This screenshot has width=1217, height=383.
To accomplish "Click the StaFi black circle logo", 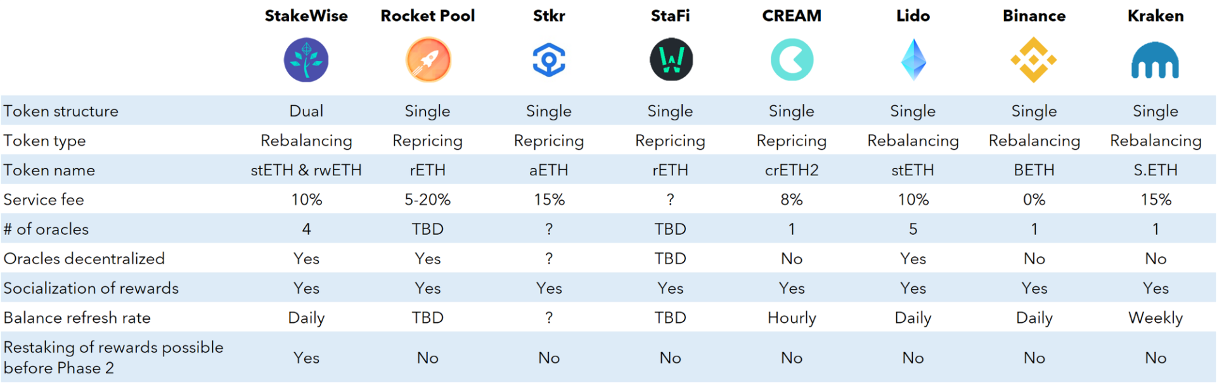I will click(x=671, y=60).
